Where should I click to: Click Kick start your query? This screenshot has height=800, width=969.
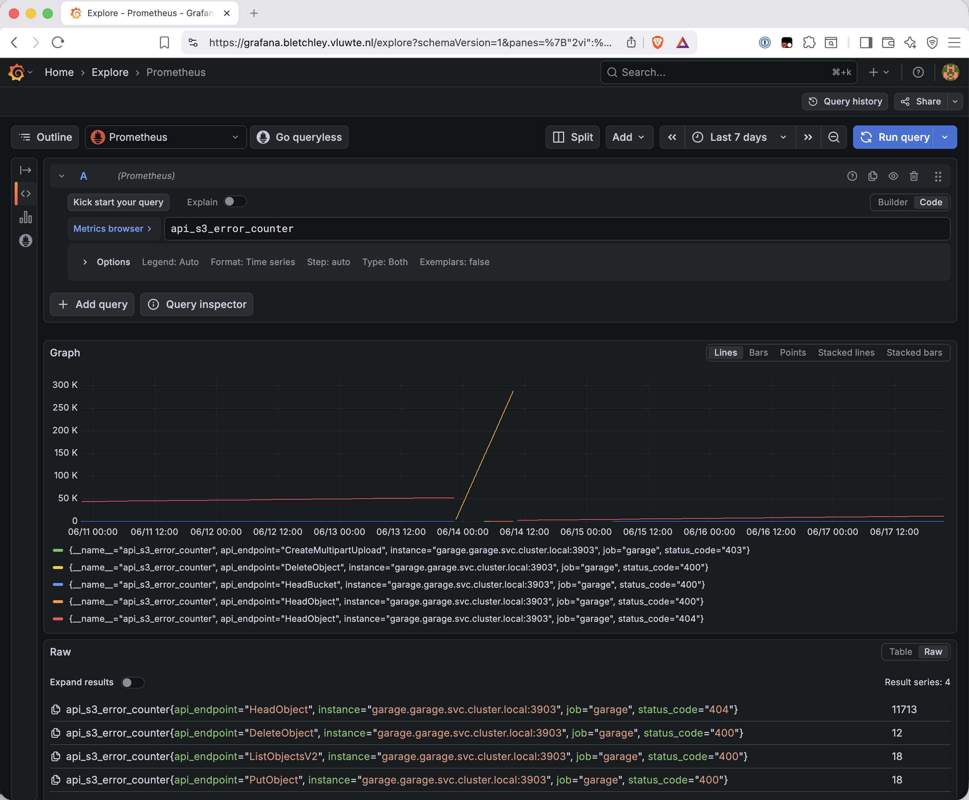(119, 202)
